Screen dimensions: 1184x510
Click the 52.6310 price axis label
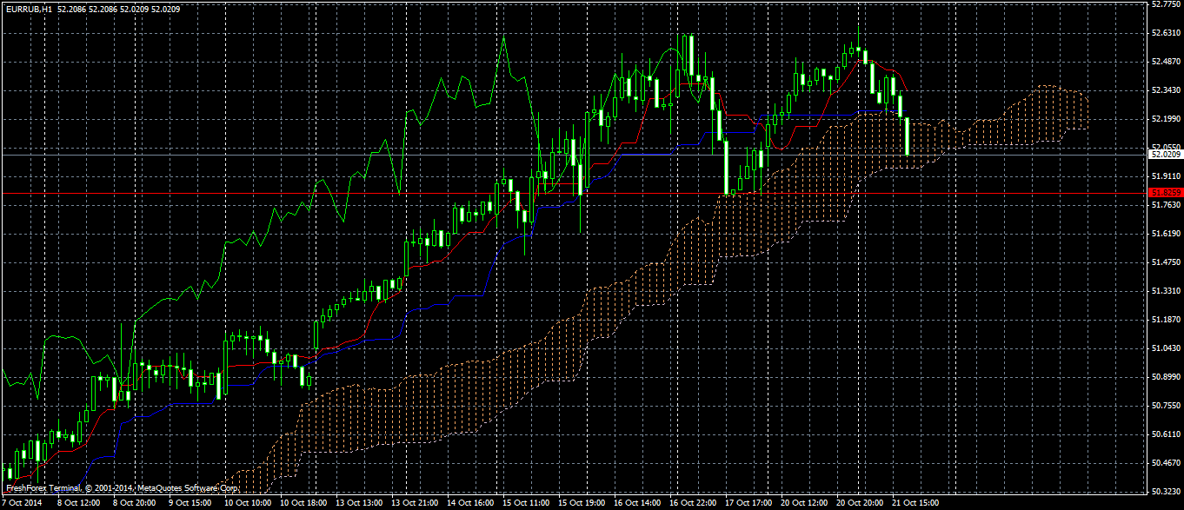coord(1165,33)
